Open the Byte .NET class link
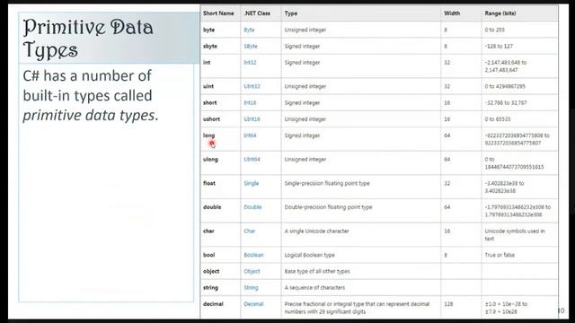The width and height of the screenshot is (575, 323). (249, 30)
